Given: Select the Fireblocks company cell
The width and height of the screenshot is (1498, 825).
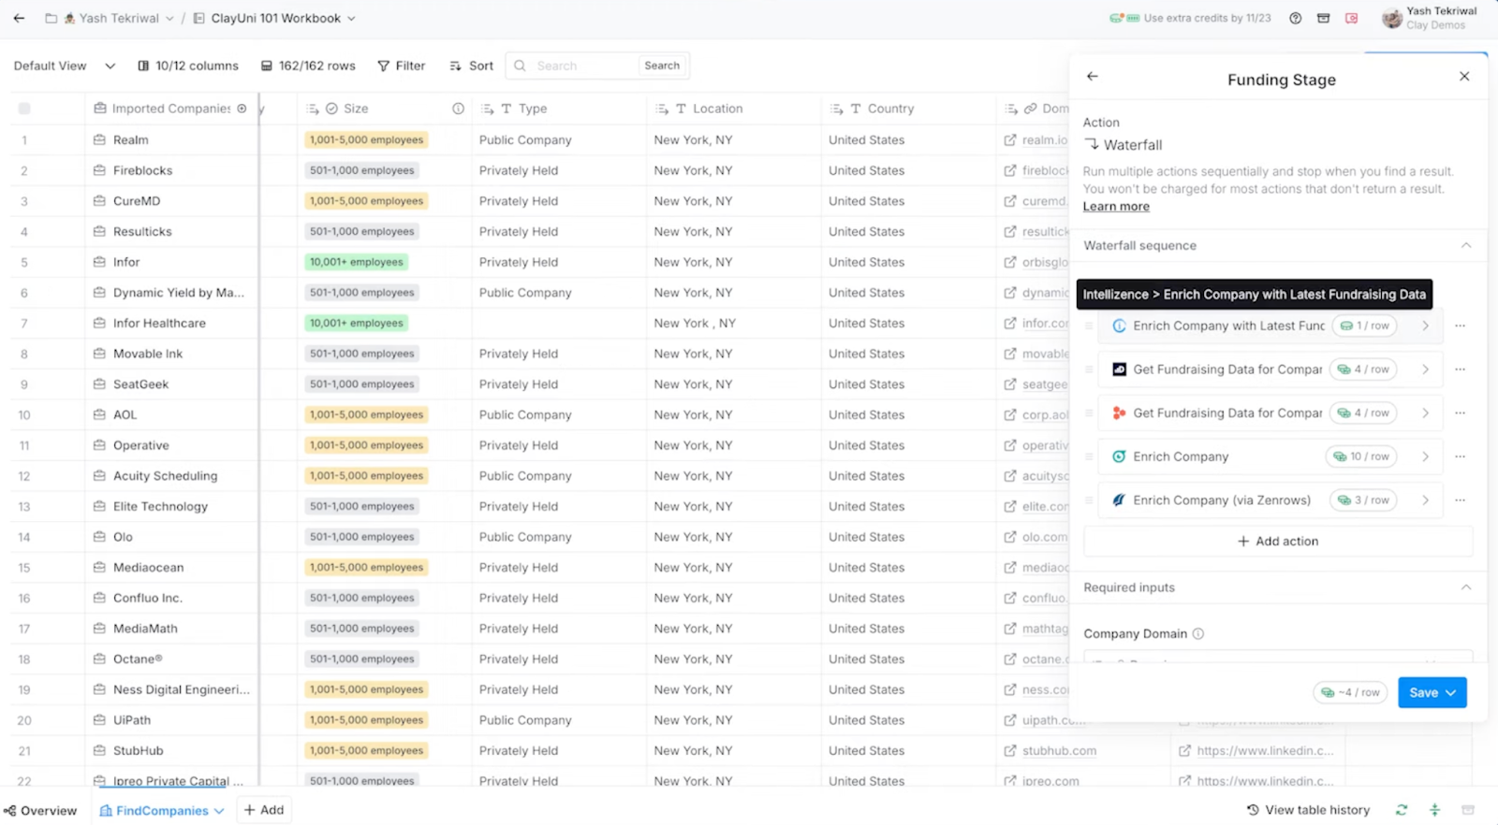Looking at the screenshot, I should click(x=171, y=170).
